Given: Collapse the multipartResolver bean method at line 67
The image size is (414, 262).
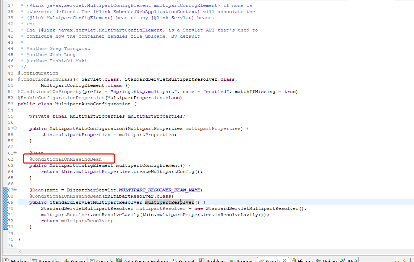Looking at the screenshot, I should point(14,190).
